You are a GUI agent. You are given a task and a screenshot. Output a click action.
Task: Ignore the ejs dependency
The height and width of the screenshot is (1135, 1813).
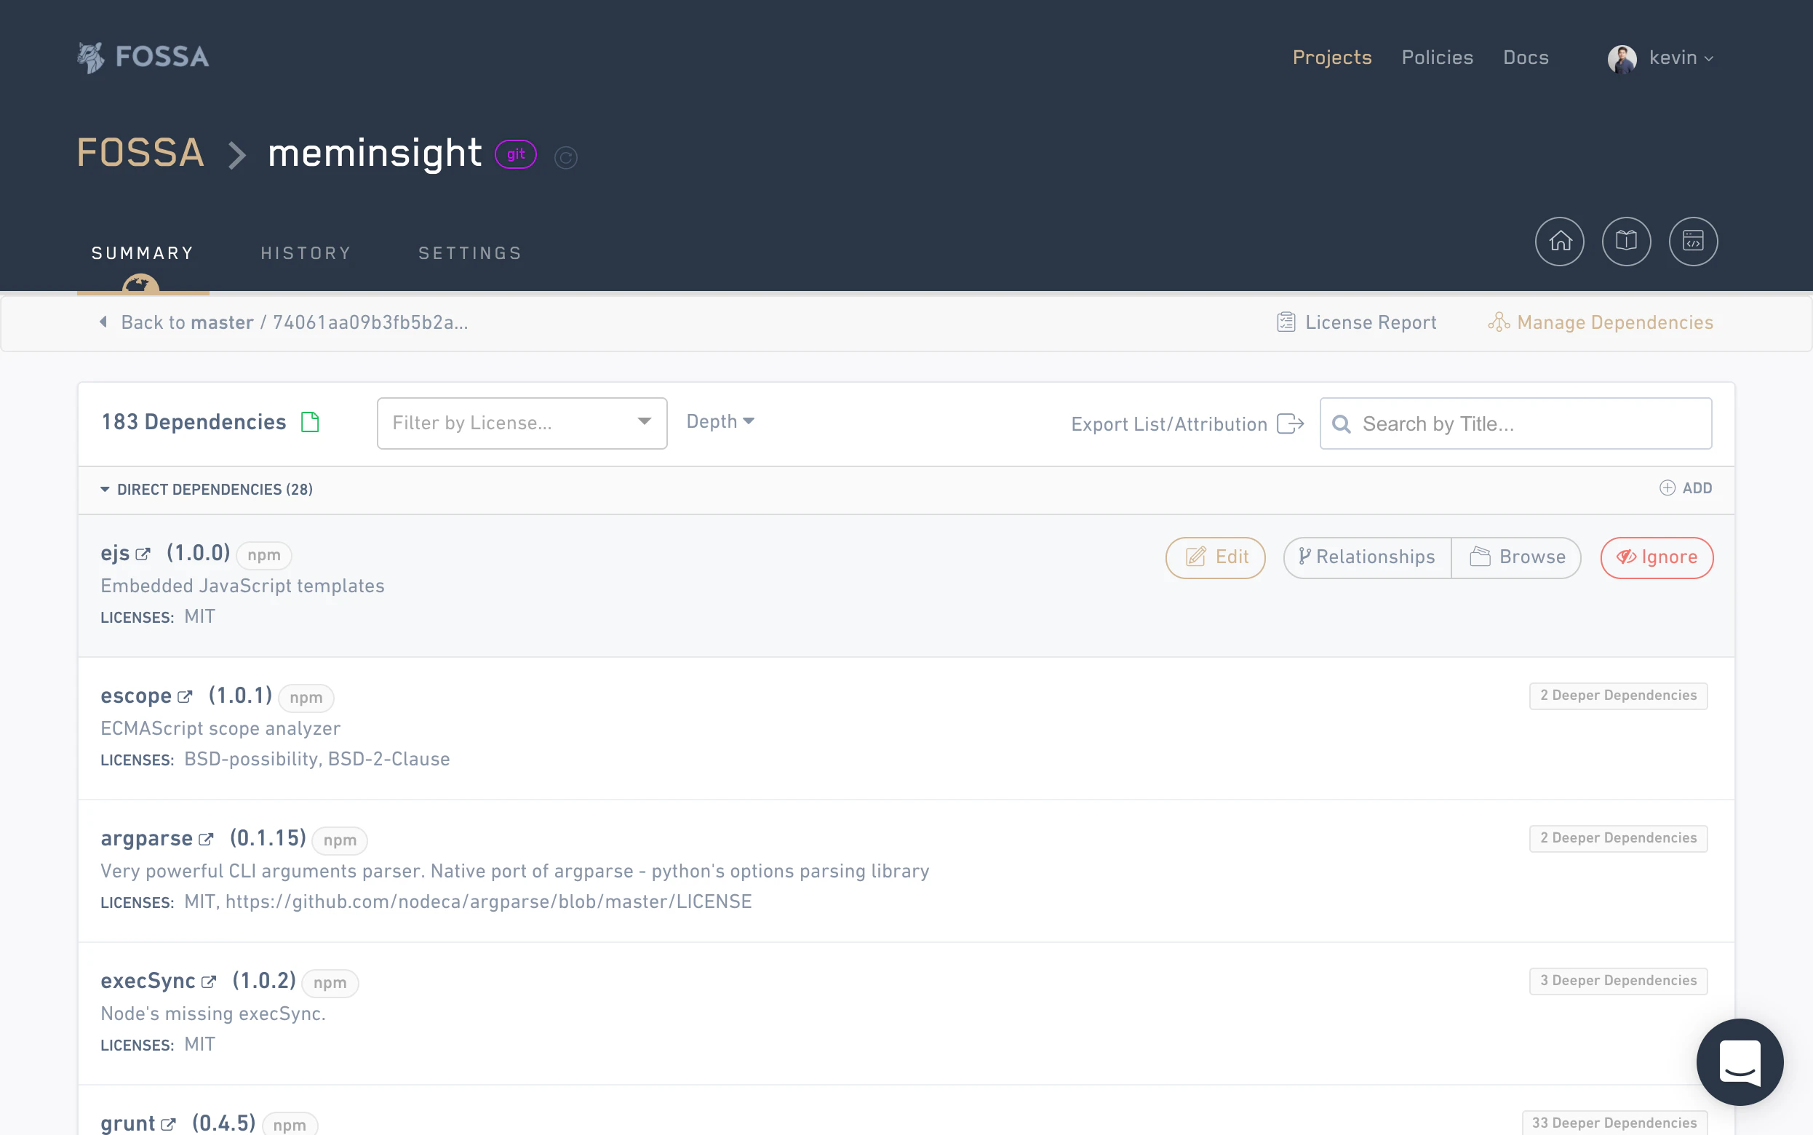point(1656,558)
